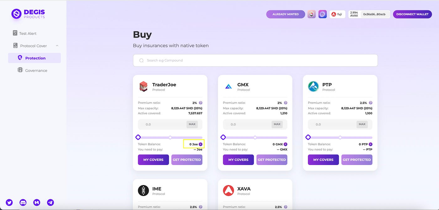Open the Twitter social icon
This screenshot has width=439, height=210.
coord(9,202)
